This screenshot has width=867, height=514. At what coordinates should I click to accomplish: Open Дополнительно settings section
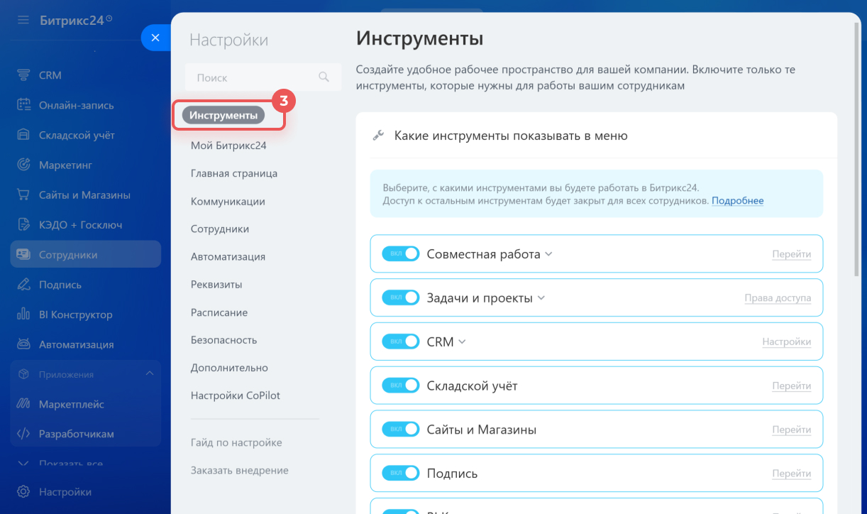[229, 368]
